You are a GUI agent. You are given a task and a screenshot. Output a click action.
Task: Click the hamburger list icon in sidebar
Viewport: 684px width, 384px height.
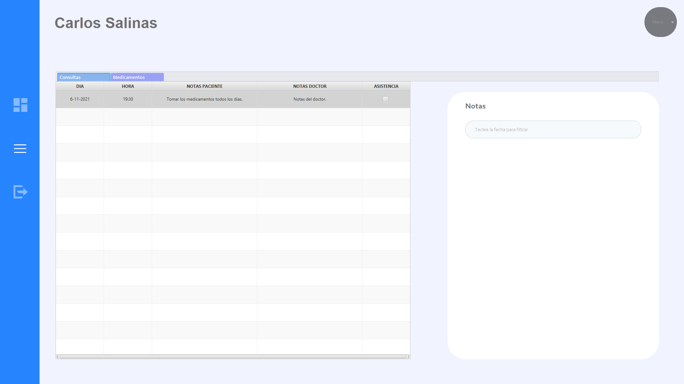tap(20, 149)
